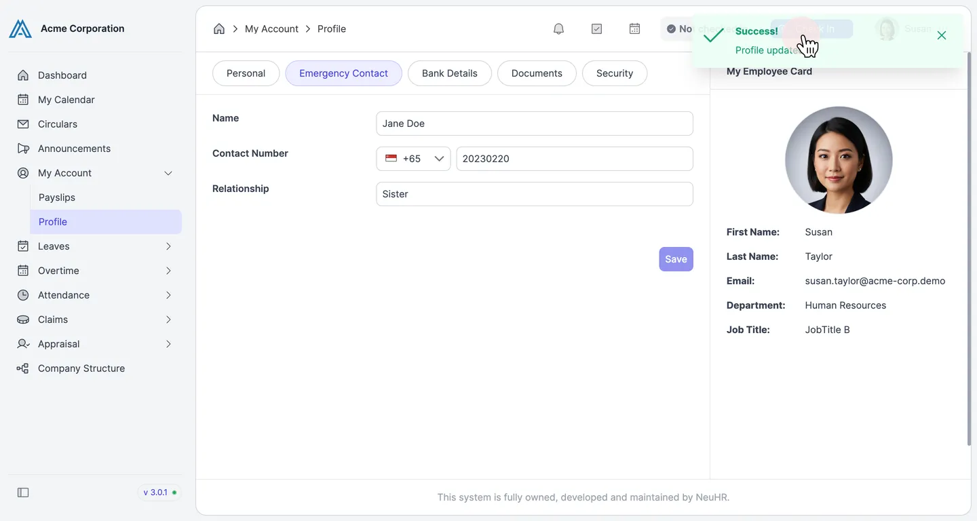Click the email susan.taylor@acme-corp.demo

875,281
